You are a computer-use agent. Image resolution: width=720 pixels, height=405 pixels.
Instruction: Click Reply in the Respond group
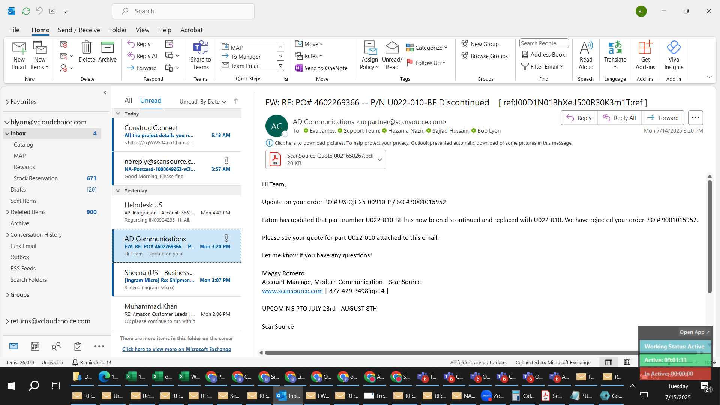coord(139,44)
